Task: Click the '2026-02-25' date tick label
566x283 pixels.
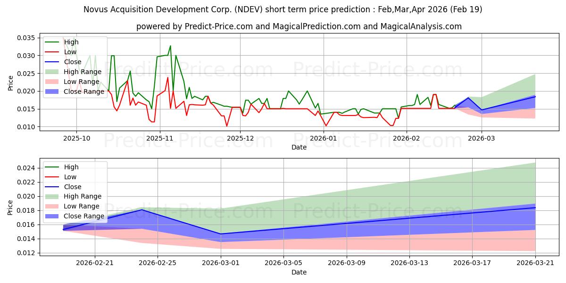Action: (x=158, y=263)
